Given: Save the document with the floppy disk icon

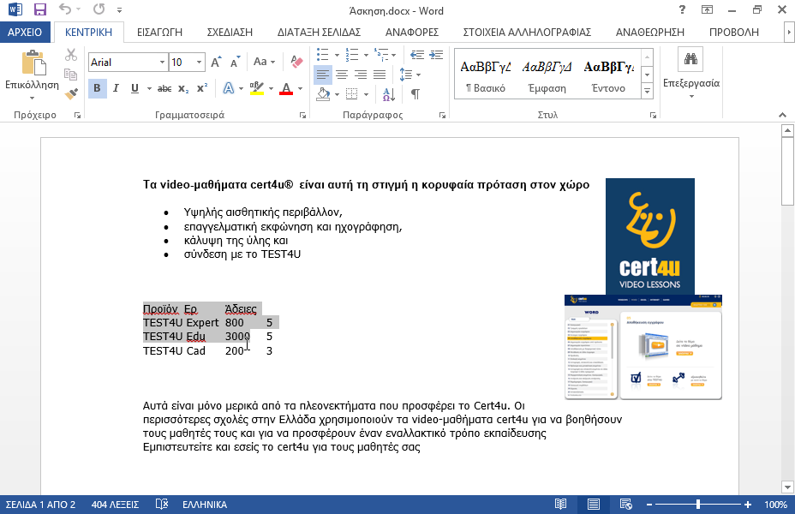Looking at the screenshot, I should (39, 9).
